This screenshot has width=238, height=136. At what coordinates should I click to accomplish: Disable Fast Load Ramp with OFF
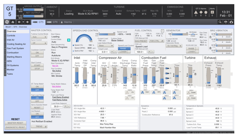[x=37, y=101]
